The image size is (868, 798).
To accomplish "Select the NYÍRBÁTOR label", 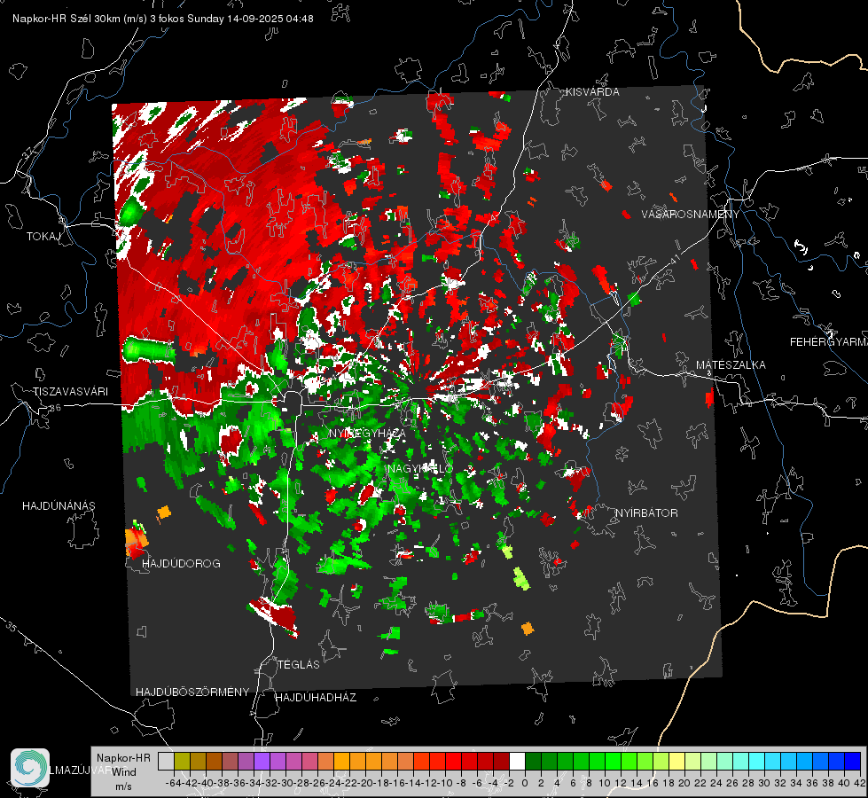I will tap(646, 513).
